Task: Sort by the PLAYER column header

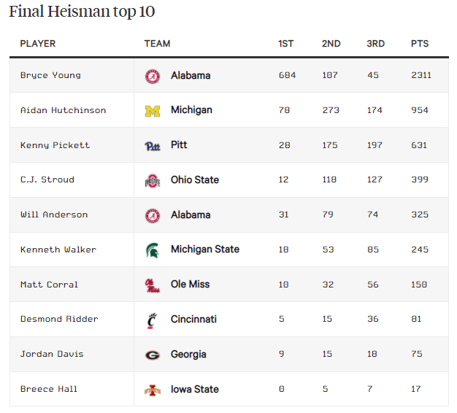Action: coord(38,44)
